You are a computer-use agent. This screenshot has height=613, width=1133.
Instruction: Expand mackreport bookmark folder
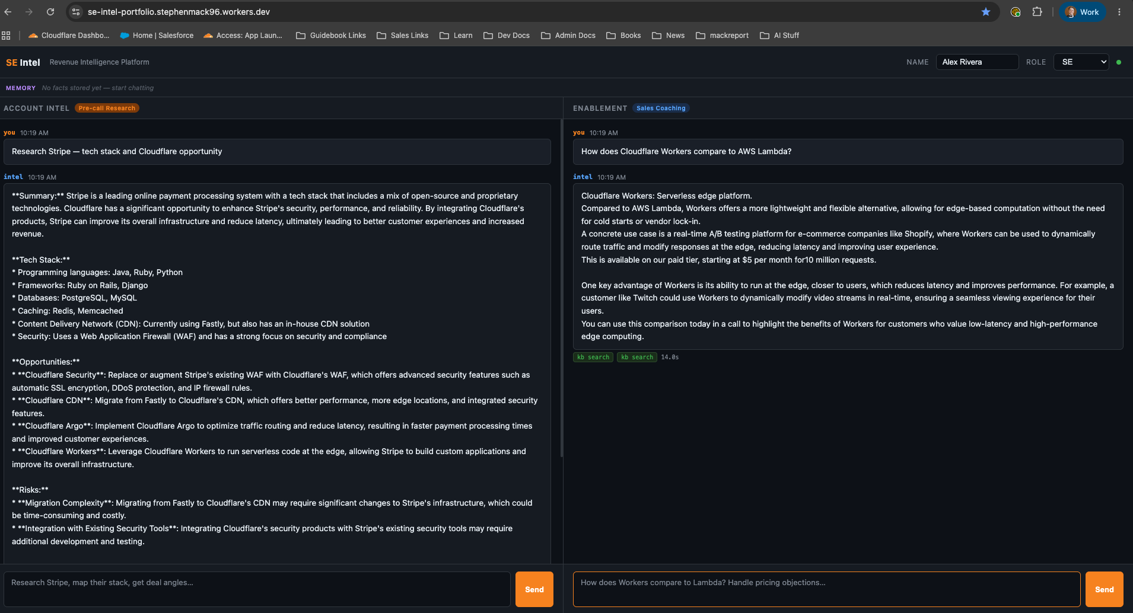pos(722,36)
